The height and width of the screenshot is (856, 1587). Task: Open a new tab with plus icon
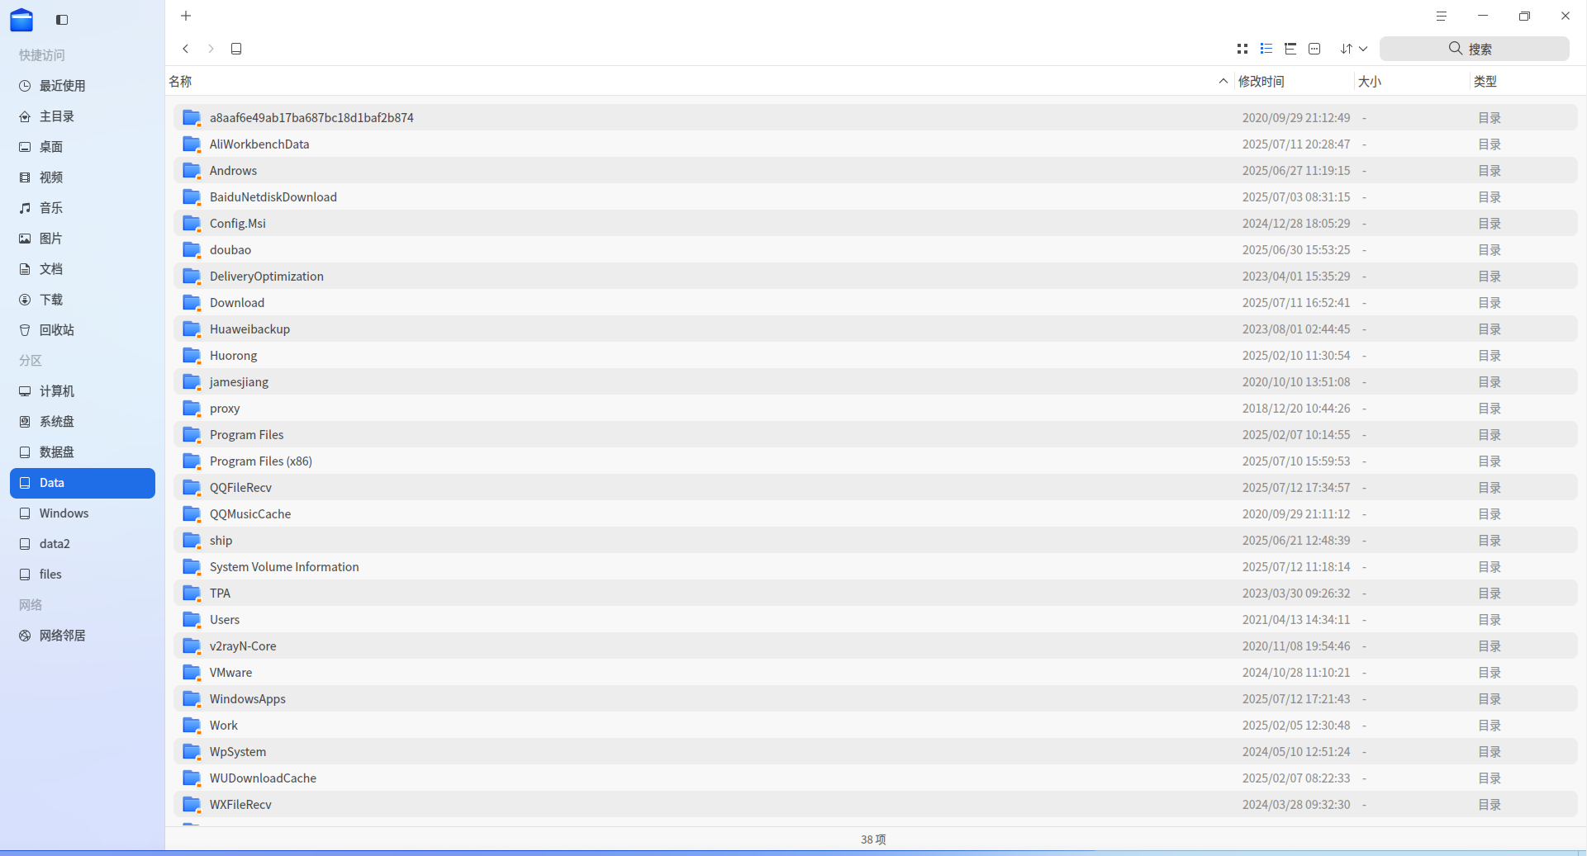186,16
